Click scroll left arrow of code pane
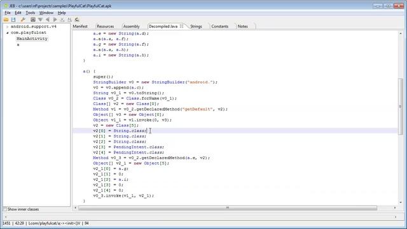The height and width of the screenshot is (229, 407). pyautogui.click(x=75, y=208)
